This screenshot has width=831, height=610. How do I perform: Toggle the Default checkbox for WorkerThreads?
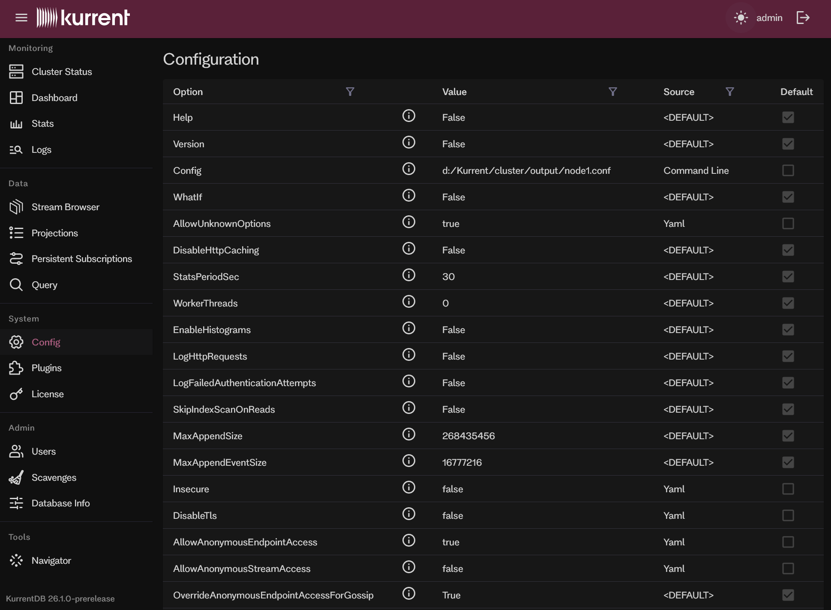(x=788, y=303)
